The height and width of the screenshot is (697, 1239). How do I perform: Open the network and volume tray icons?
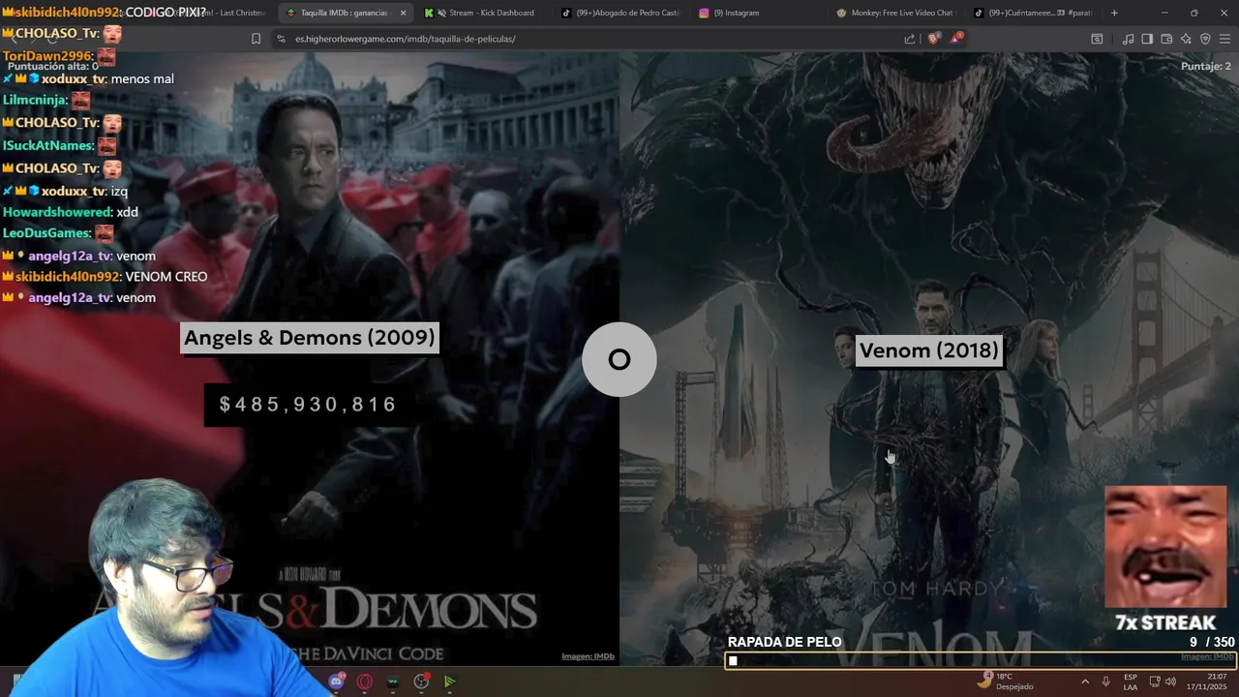(1162, 682)
